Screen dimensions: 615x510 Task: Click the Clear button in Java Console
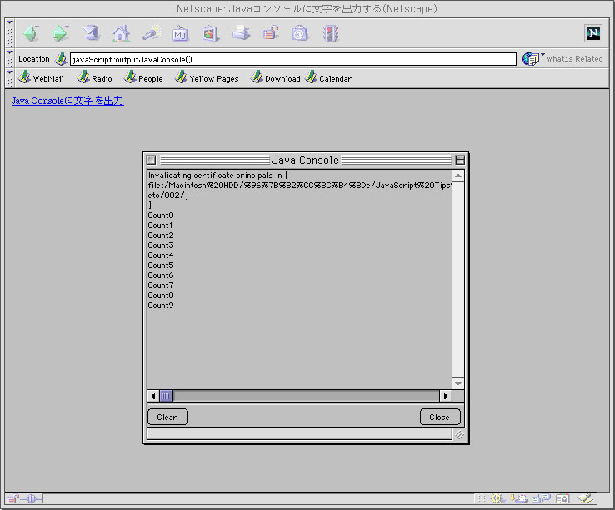click(167, 417)
